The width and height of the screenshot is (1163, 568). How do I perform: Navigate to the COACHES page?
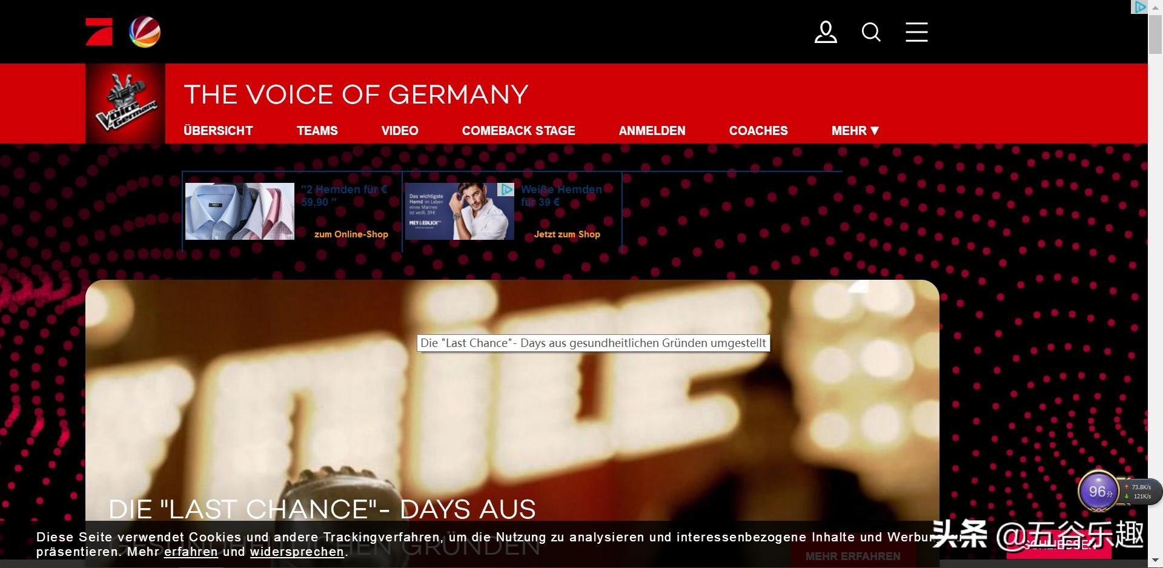(758, 131)
